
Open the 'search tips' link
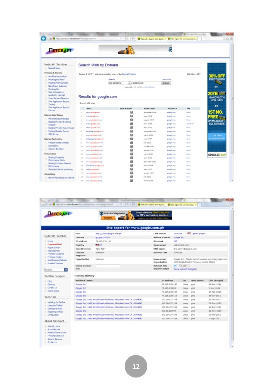167,79
